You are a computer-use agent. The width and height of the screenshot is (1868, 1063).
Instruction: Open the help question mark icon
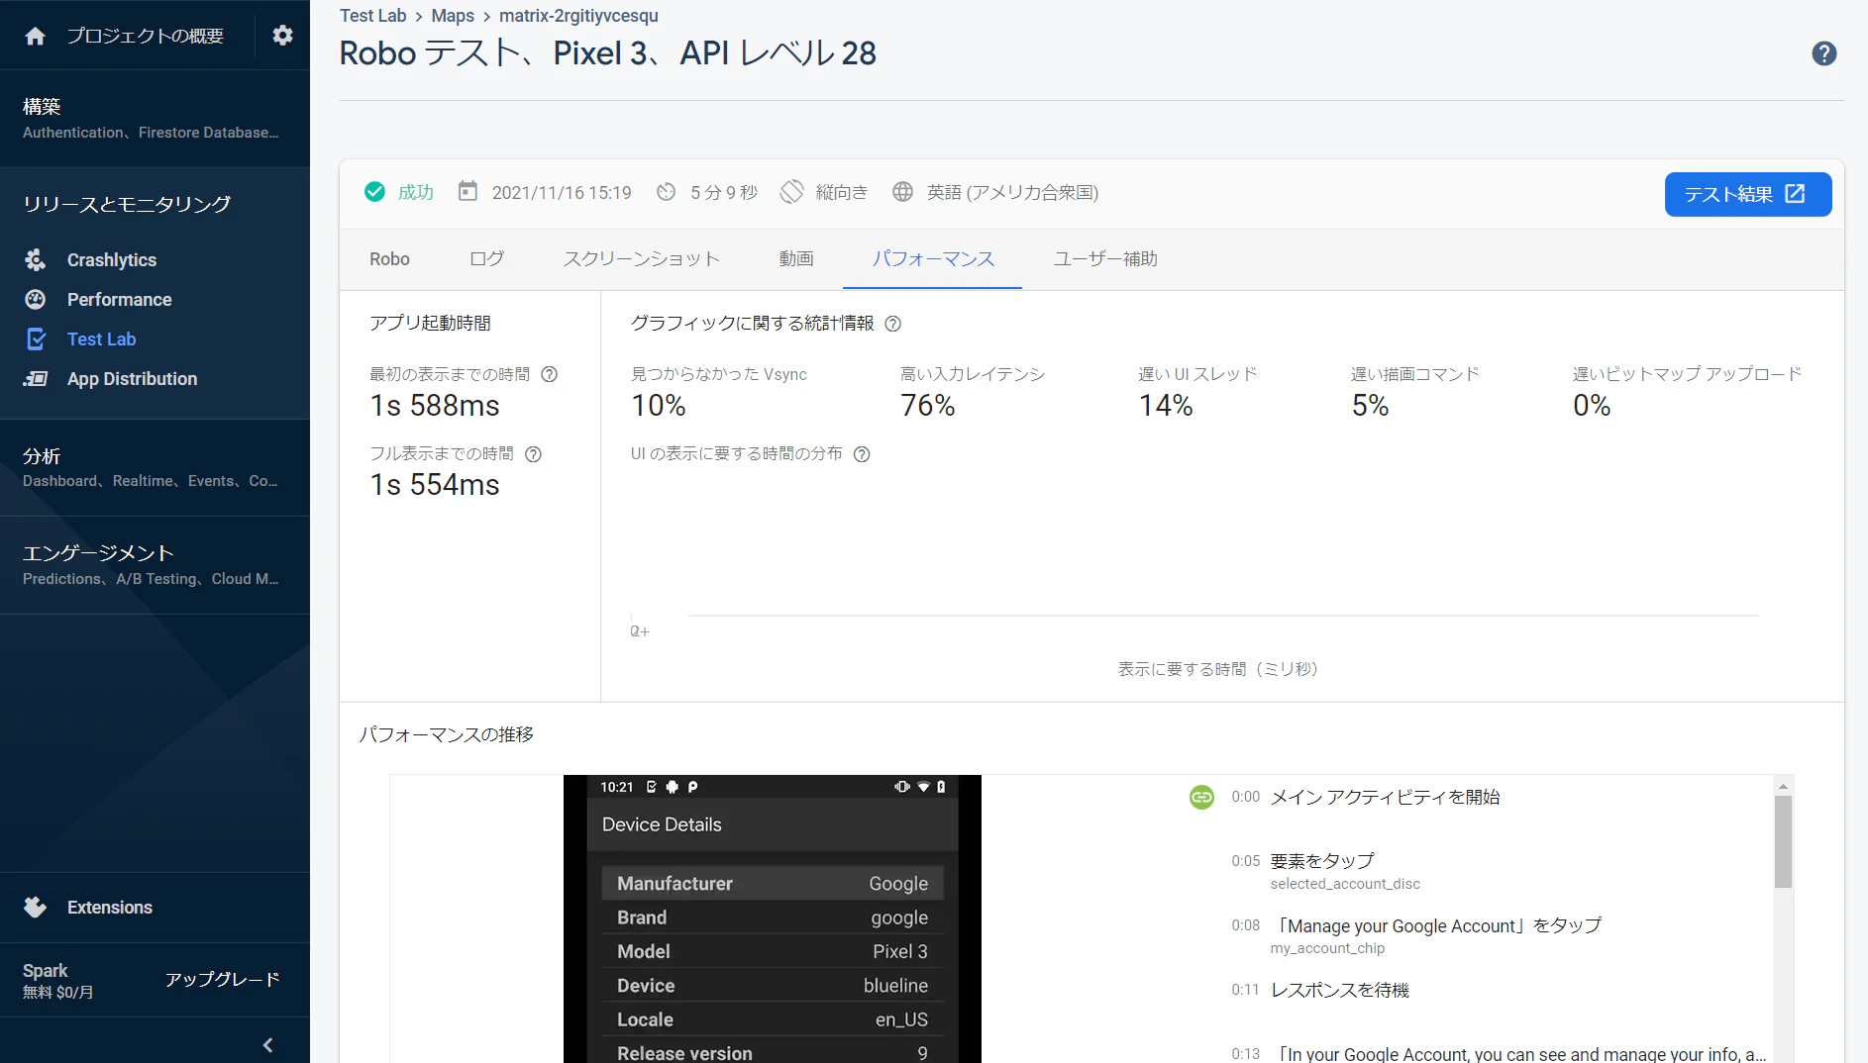click(1823, 53)
